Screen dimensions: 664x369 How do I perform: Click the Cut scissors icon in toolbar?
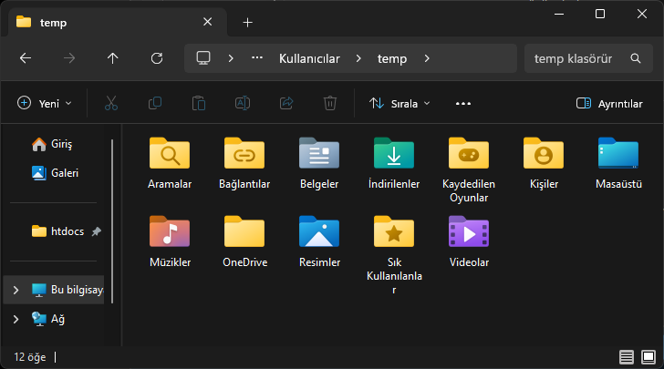(x=111, y=103)
